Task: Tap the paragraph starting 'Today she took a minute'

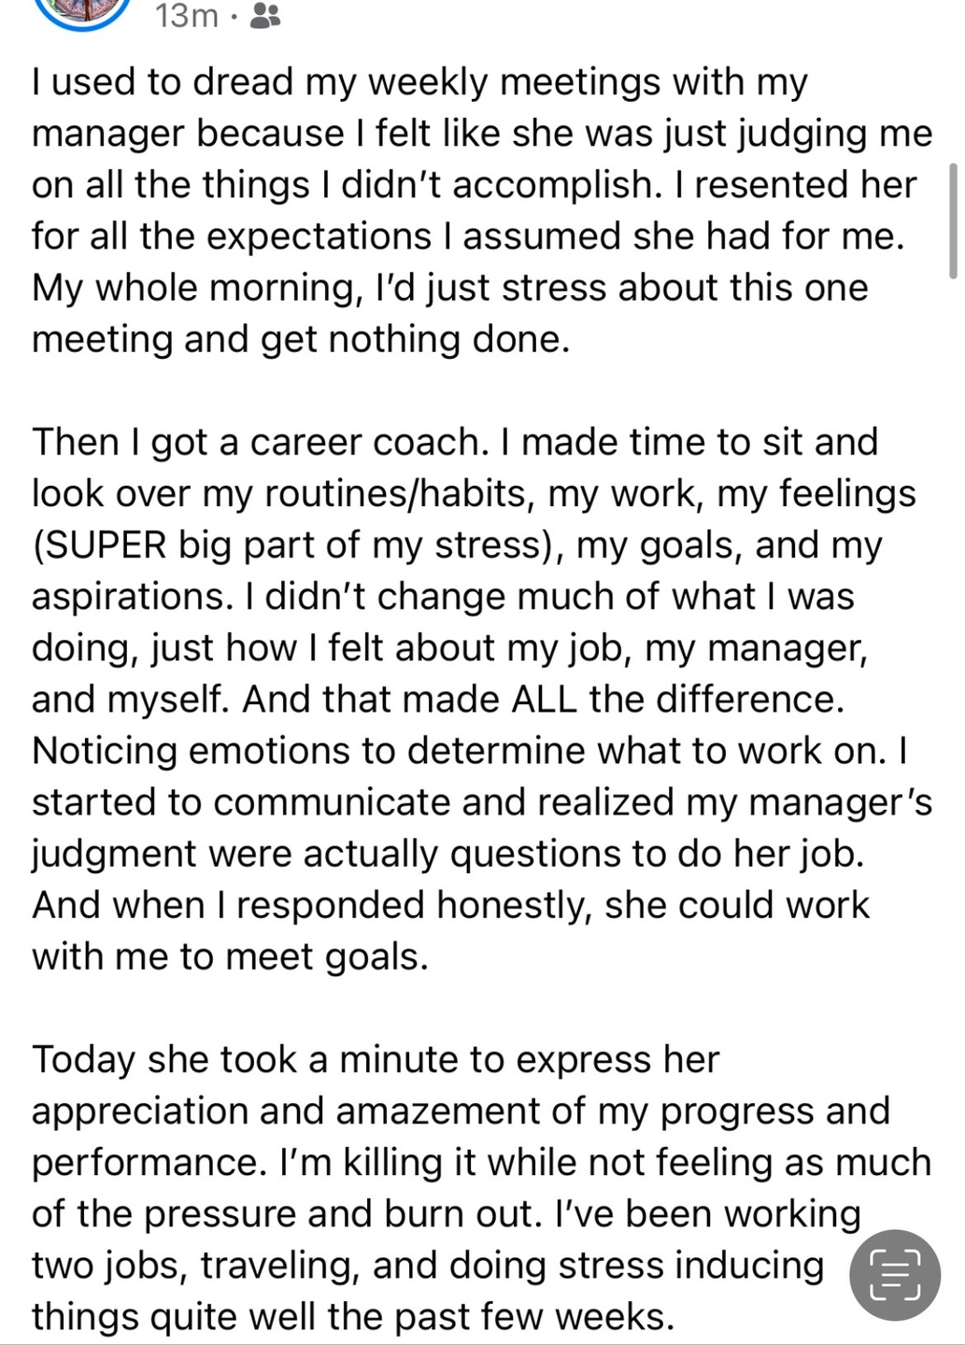Action: pos(482,1187)
